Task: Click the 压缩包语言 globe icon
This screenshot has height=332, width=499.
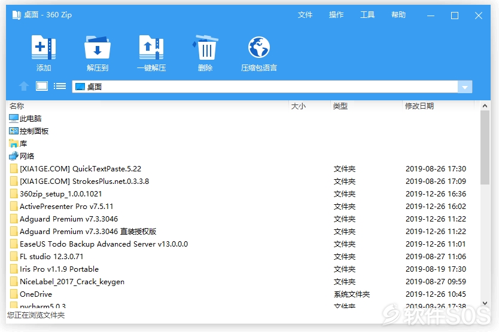Action: pyautogui.click(x=259, y=48)
